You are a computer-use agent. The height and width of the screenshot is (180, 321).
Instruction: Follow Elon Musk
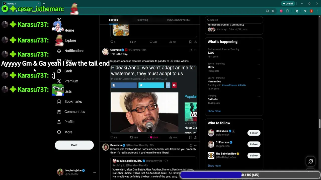(254, 133)
